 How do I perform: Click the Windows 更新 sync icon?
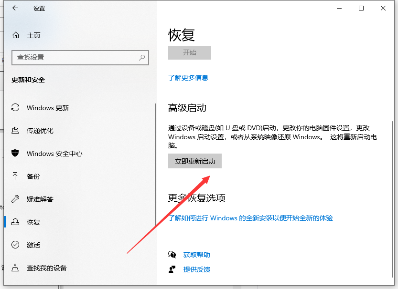coord(16,108)
